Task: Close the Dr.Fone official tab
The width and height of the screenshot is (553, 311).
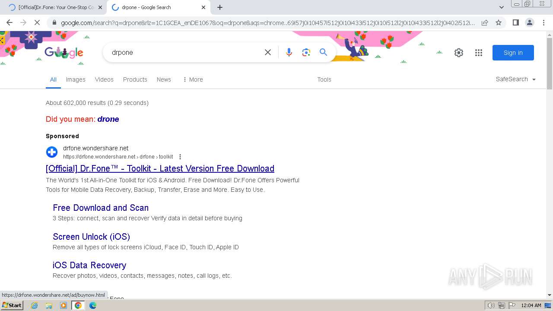Action: click(x=100, y=7)
